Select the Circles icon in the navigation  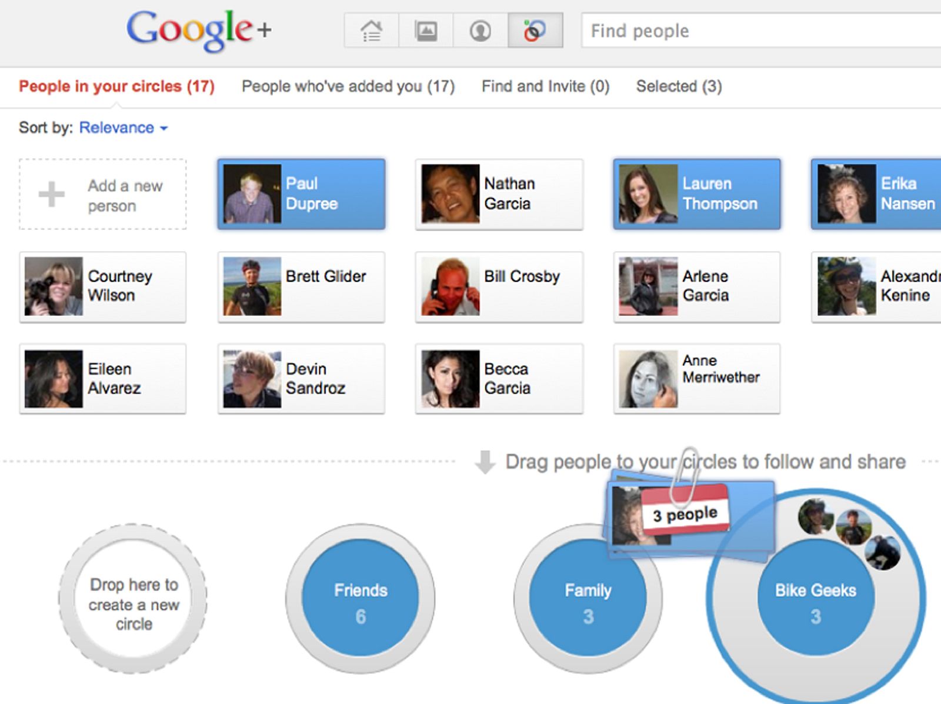click(534, 31)
